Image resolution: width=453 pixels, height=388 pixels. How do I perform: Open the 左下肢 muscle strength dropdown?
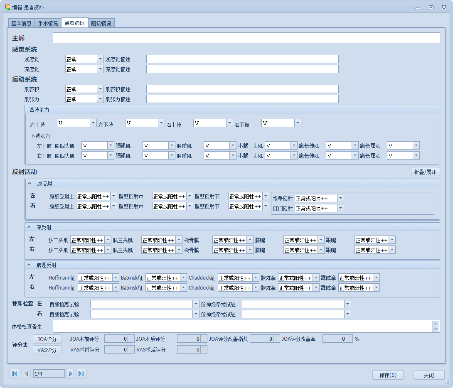point(161,123)
